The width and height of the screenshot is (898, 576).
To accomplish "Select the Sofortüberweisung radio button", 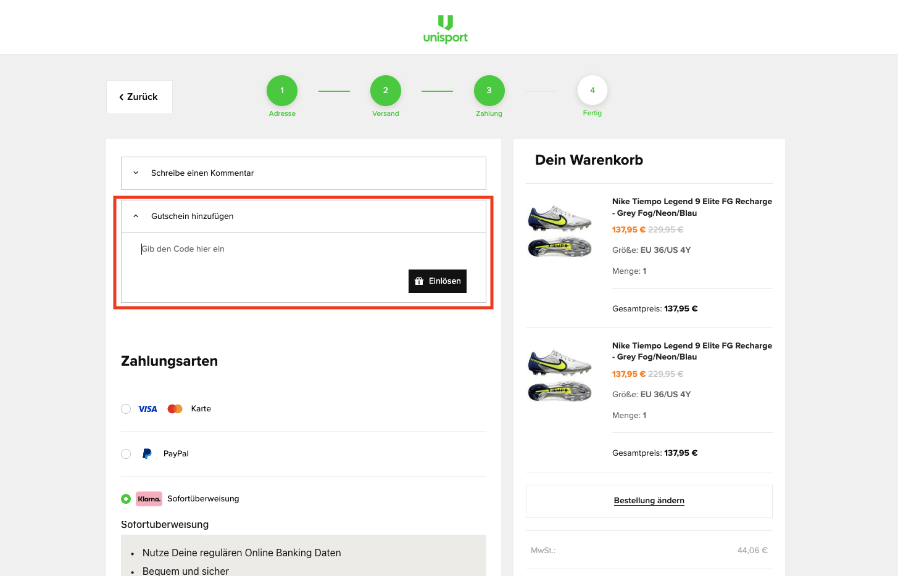I will click(126, 499).
